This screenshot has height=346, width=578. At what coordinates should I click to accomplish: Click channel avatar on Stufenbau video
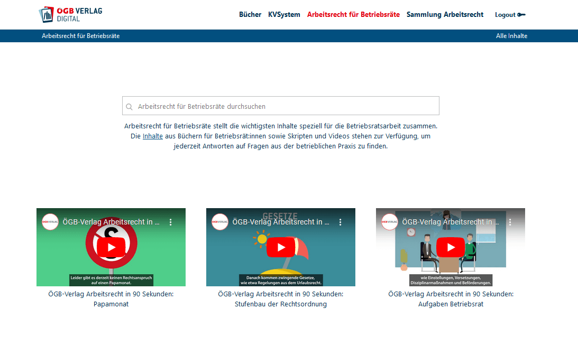(219, 222)
